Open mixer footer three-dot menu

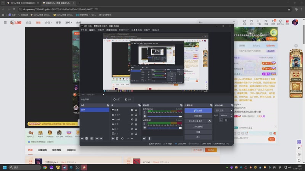[x=149, y=138]
